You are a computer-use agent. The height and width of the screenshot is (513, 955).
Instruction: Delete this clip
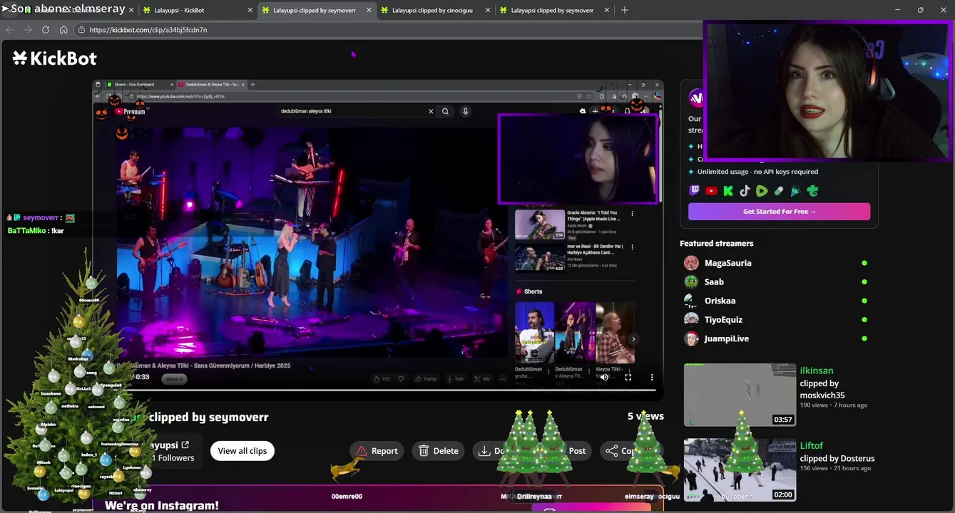439,451
